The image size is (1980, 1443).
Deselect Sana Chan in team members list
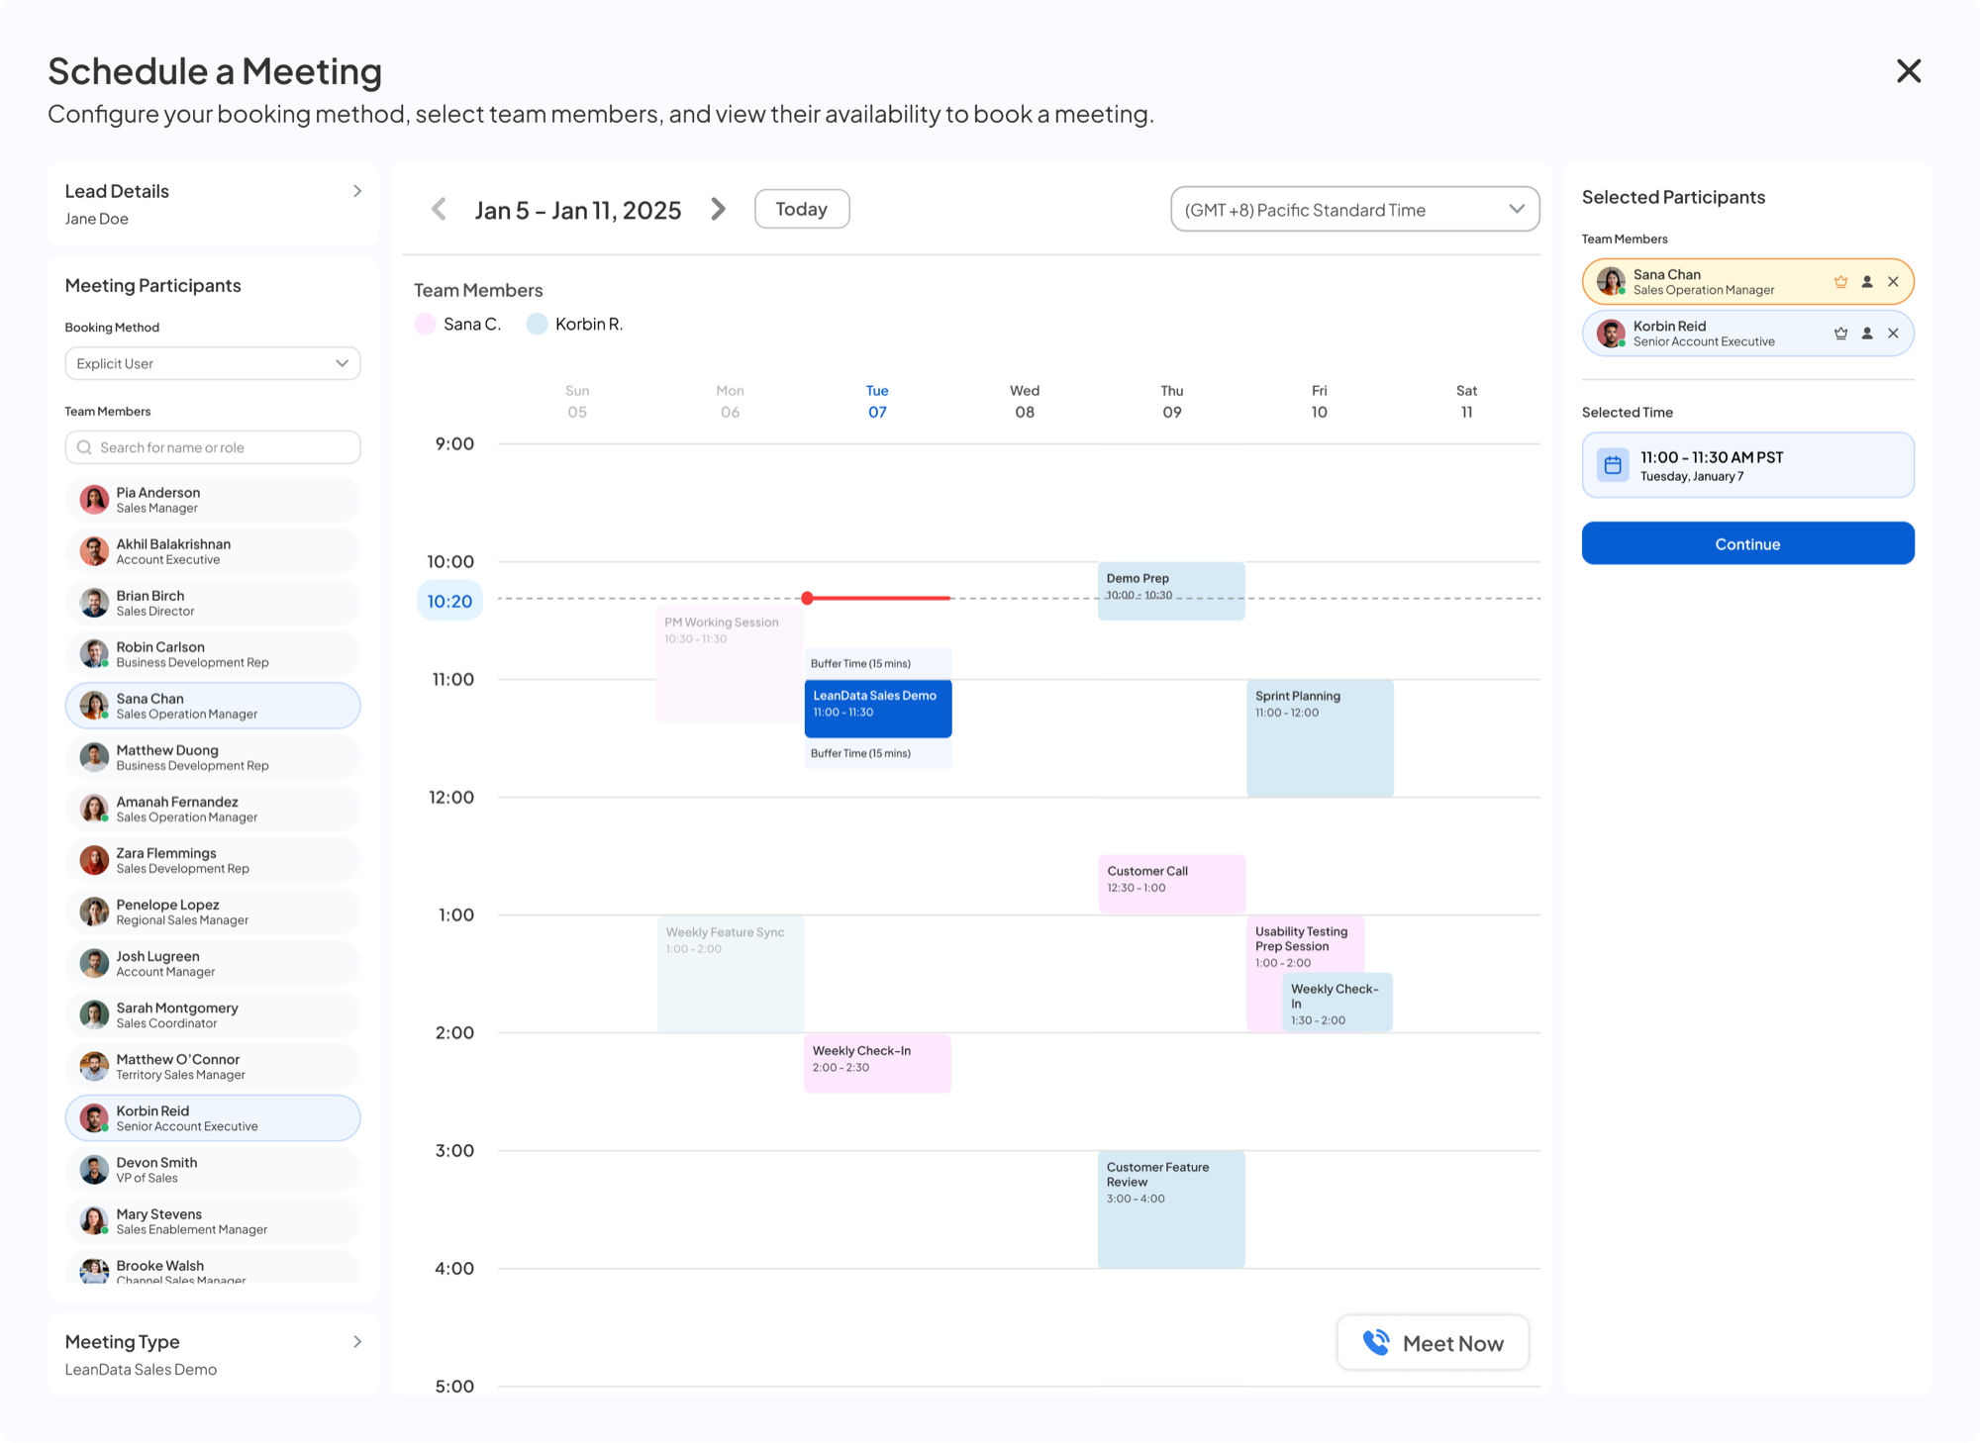click(213, 706)
